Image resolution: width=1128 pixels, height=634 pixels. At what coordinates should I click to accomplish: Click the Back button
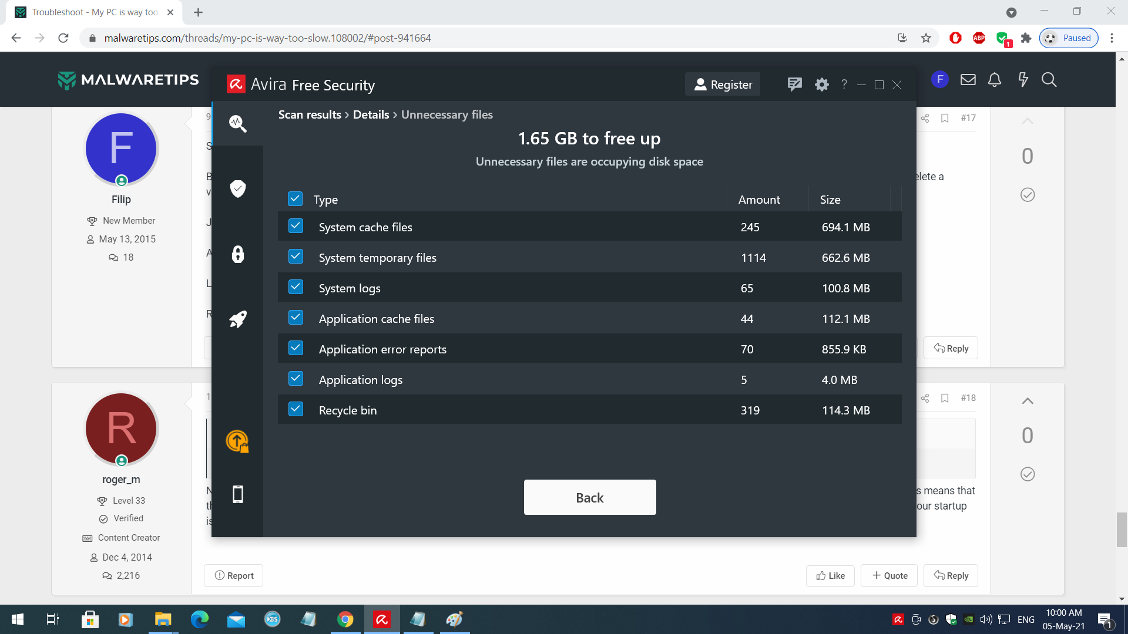tap(589, 497)
